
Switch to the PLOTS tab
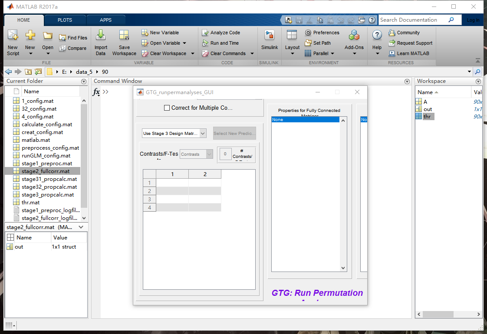[x=65, y=20]
